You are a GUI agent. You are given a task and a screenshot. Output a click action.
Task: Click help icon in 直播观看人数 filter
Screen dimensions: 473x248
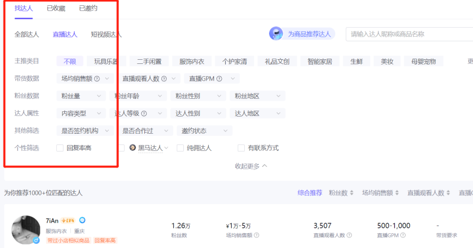coord(164,79)
